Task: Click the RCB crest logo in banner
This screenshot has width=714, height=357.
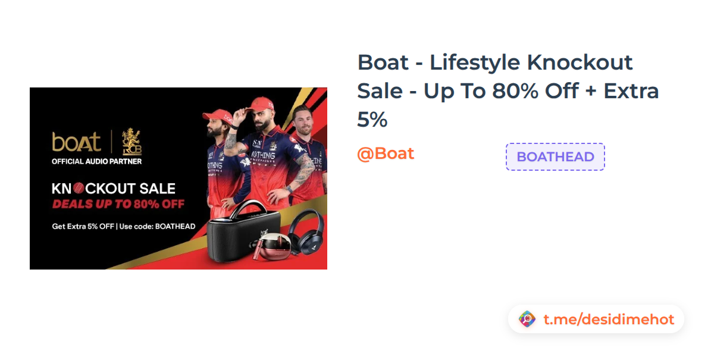Action: coord(132,143)
